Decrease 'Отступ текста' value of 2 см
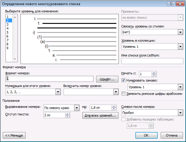The width and height of the screenshot is (186, 142). pyautogui.click(x=68, y=116)
